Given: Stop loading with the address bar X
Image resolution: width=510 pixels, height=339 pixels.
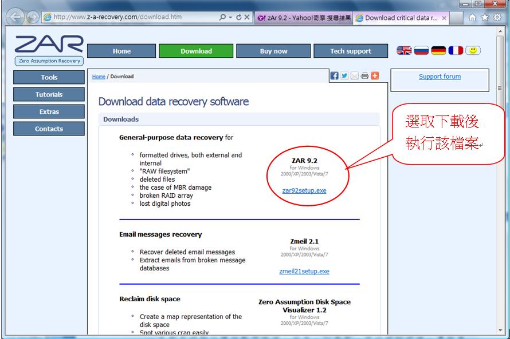Looking at the screenshot, I should pos(247,17).
